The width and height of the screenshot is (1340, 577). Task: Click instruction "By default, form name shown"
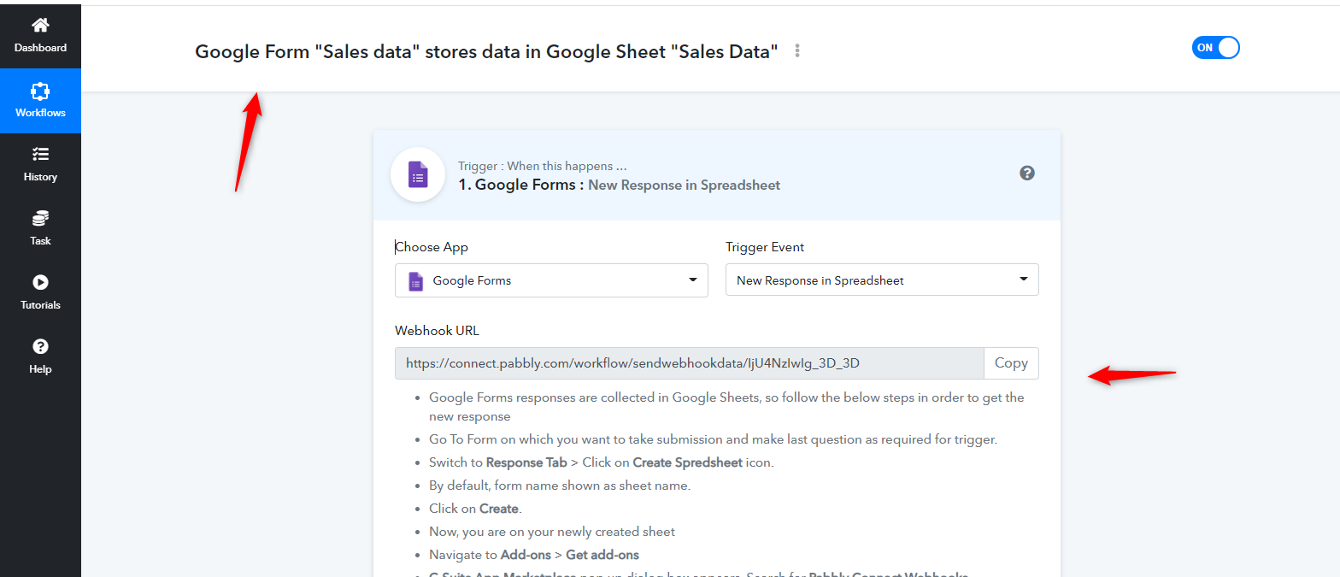click(x=560, y=486)
